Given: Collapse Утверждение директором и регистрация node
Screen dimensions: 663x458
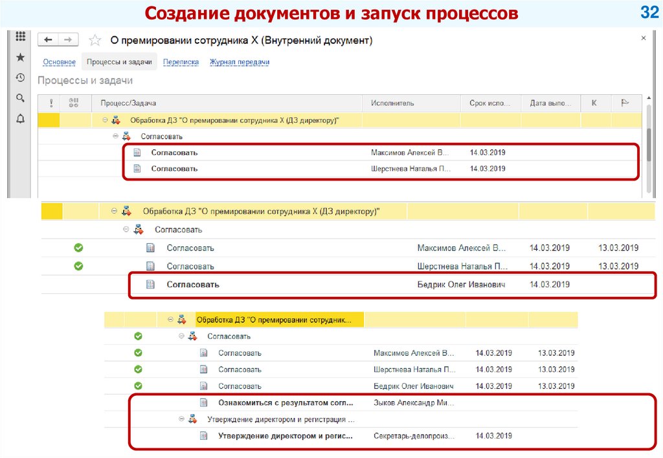Looking at the screenshot, I should pos(181,419).
